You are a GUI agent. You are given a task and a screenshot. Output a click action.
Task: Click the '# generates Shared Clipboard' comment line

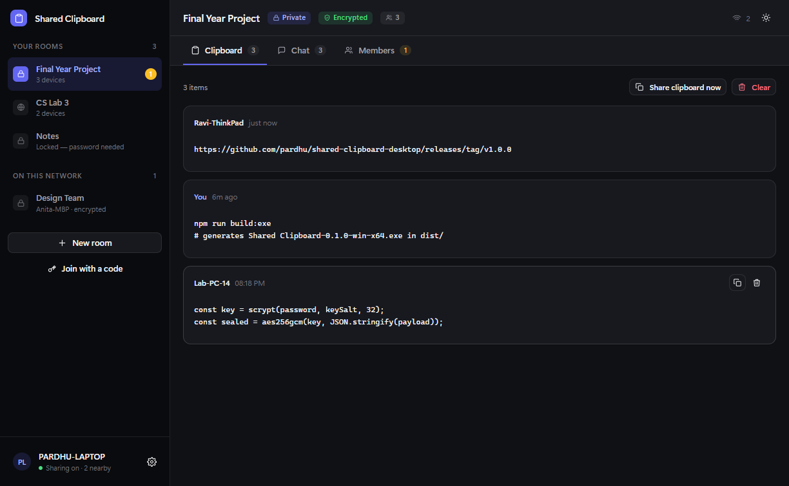point(318,236)
